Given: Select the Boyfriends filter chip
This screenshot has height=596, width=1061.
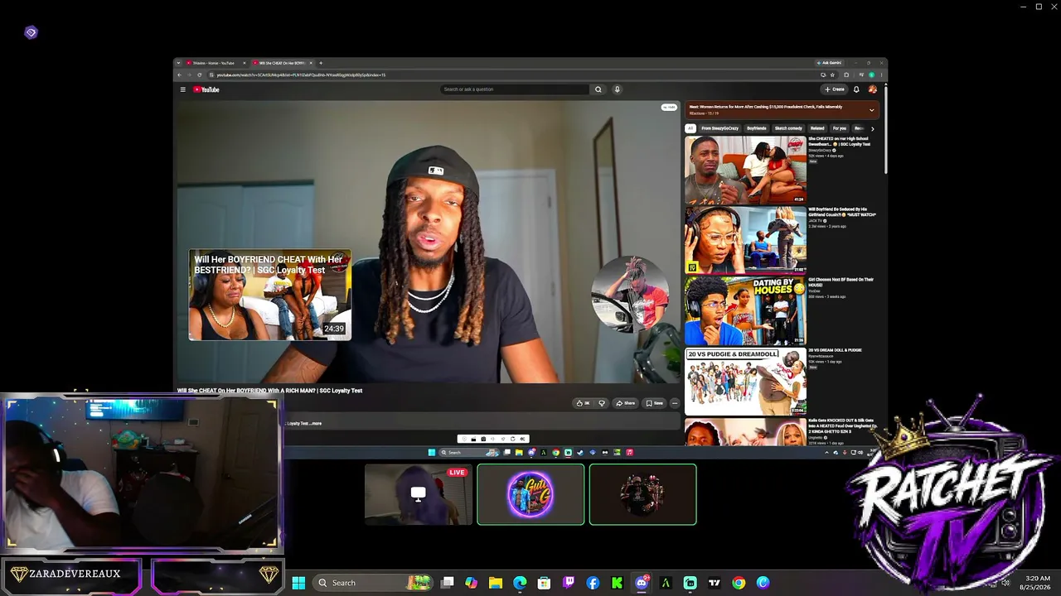Looking at the screenshot, I should click(x=757, y=128).
